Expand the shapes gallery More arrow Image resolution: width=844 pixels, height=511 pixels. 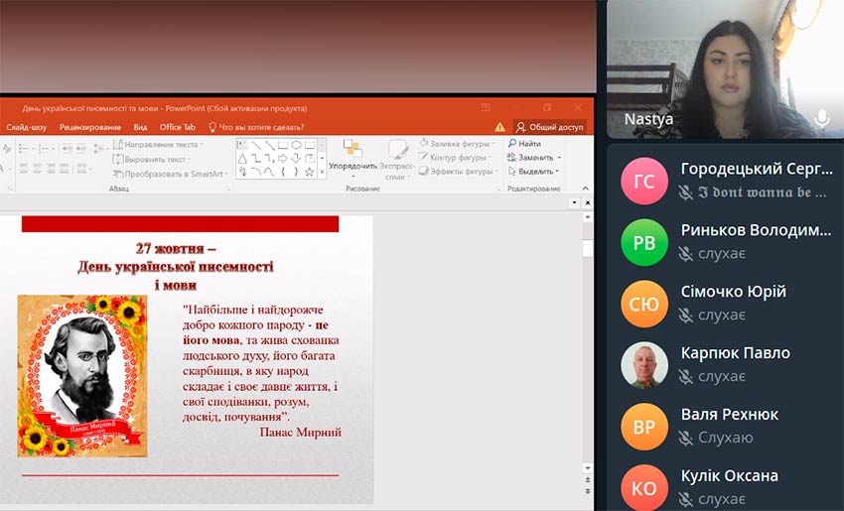tap(322, 172)
